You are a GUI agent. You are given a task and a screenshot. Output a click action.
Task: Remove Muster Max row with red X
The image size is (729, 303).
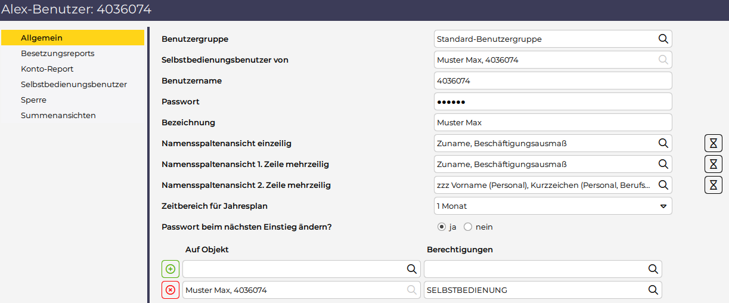[x=170, y=290]
